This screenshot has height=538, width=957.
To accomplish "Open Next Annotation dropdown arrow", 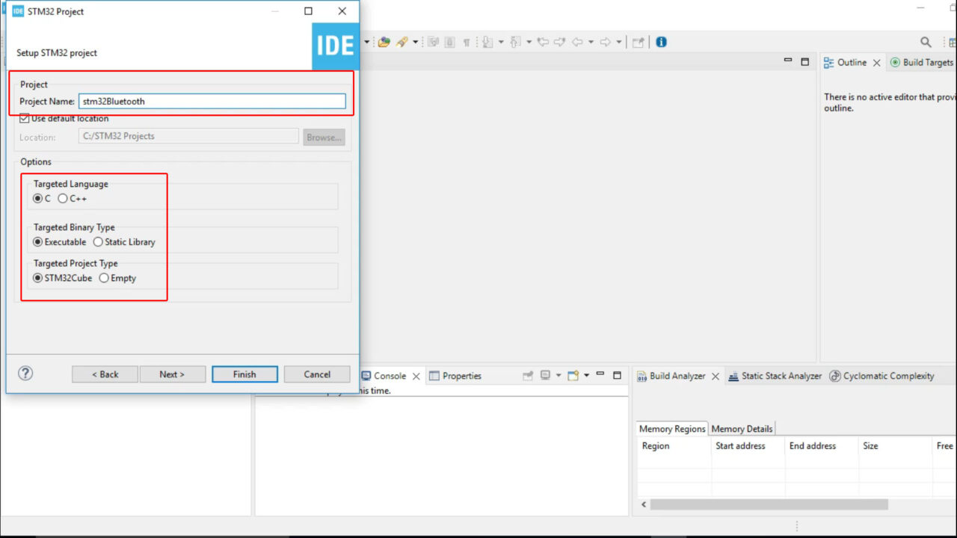I will pos(501,43).
